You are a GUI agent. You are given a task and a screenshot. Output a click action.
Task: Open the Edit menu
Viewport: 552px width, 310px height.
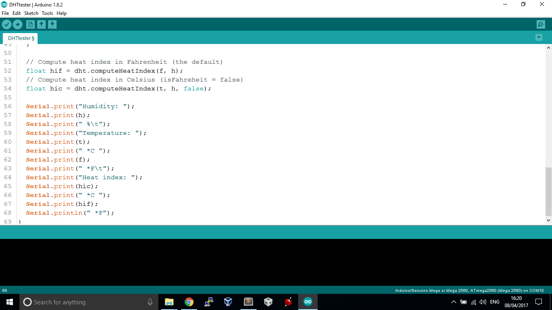point(17,13)
